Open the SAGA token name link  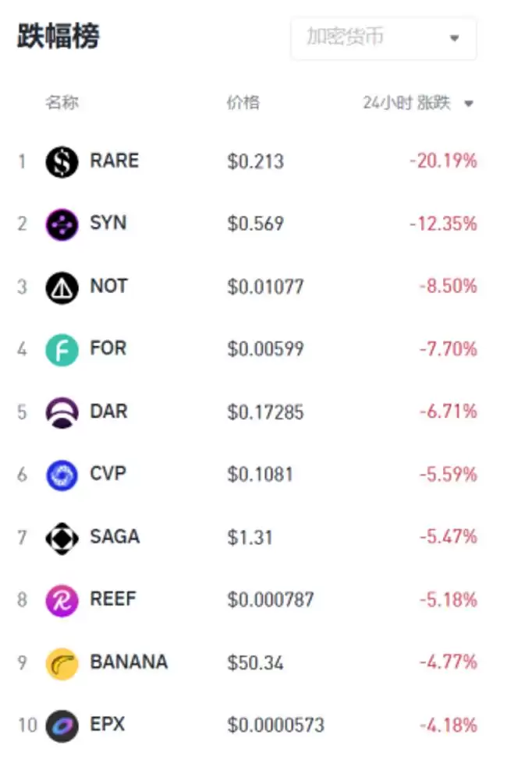click(x=115, y=536)
